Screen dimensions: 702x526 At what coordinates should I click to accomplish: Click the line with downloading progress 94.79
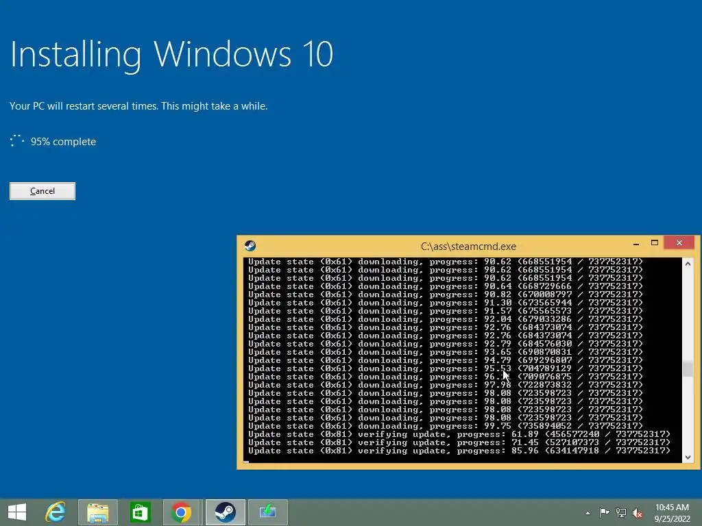point(446,360)
